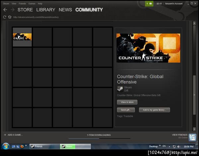Click the vertical page scrollbar thumb
This screenshot has width=199, height=156.
pyautogui.click(x=194, y=95)
